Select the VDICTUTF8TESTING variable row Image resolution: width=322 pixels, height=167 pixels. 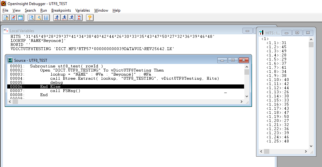point(92,49)
